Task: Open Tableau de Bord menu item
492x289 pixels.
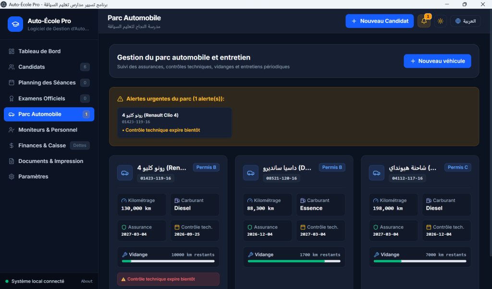Action: point(49,51)
